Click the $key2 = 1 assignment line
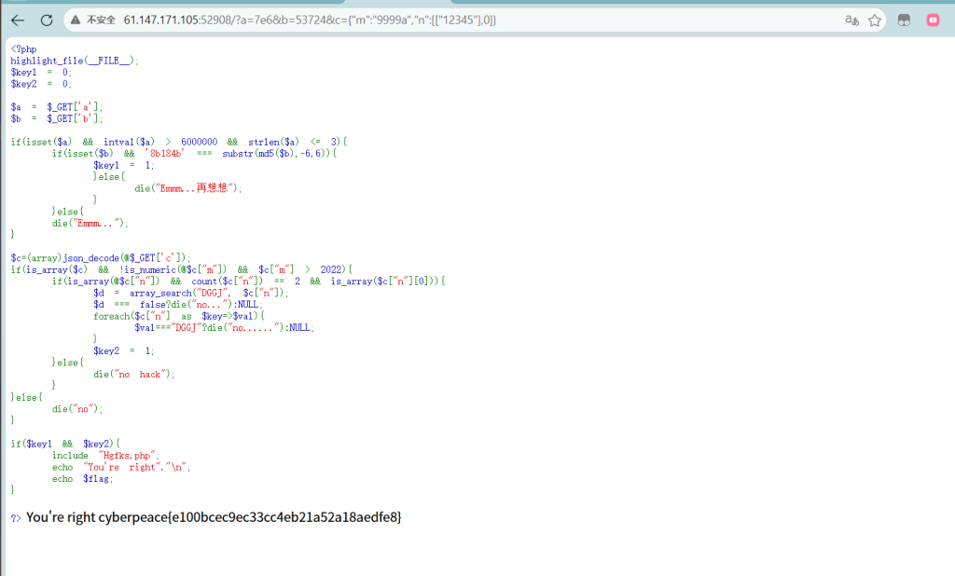The image size is (955, 576). [x=123, y=350]
